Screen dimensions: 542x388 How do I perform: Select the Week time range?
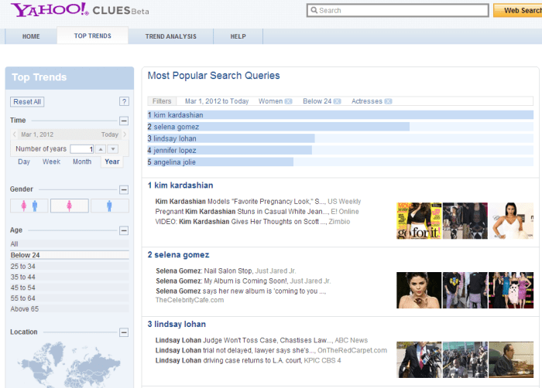pos(52,162)
